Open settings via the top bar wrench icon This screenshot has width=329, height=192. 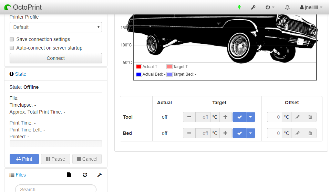click(x=253, y=7)
